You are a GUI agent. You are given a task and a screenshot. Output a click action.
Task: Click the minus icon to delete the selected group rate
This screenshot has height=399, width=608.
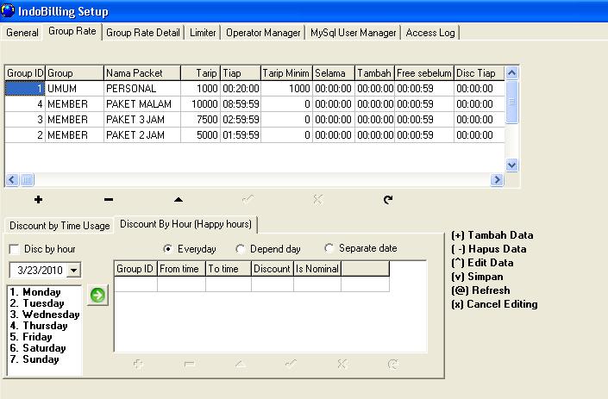coord(109,200)
